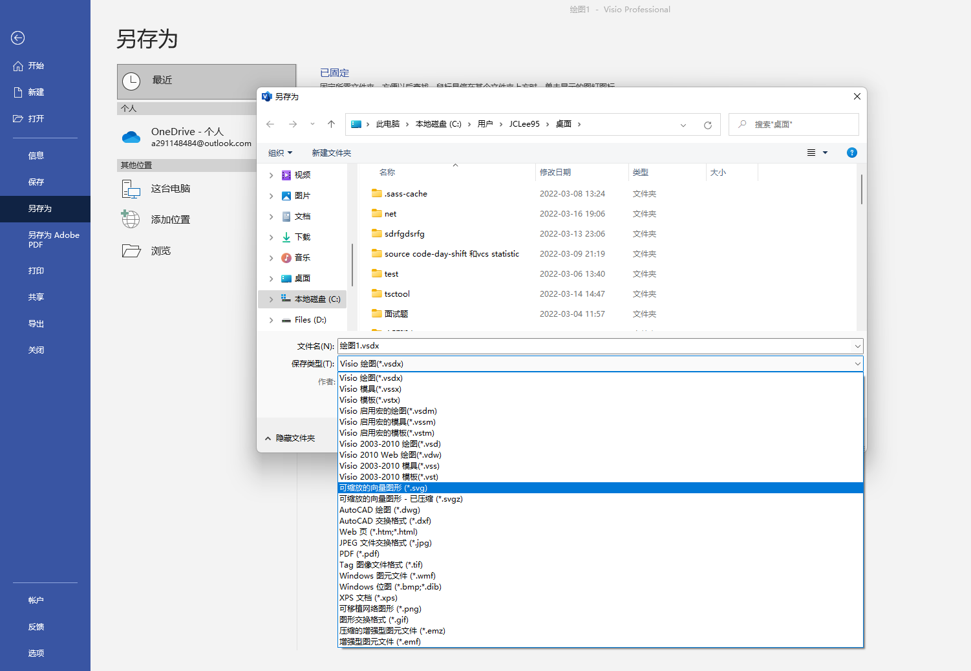Open the 导出 backstage tab
The height and width of the screenshot is (671, 971).
coord(45,324)
